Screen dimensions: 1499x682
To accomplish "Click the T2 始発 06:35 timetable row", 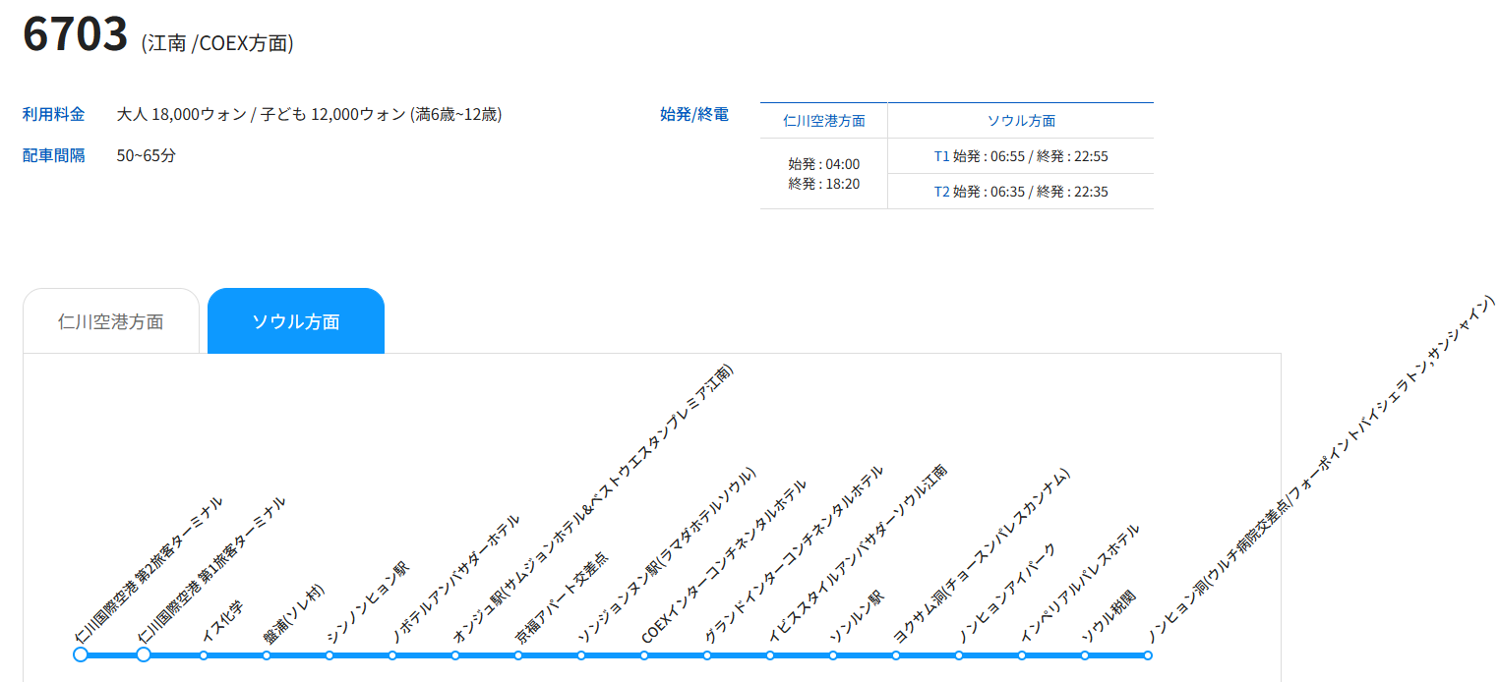I will click(x=1020, y=192).
